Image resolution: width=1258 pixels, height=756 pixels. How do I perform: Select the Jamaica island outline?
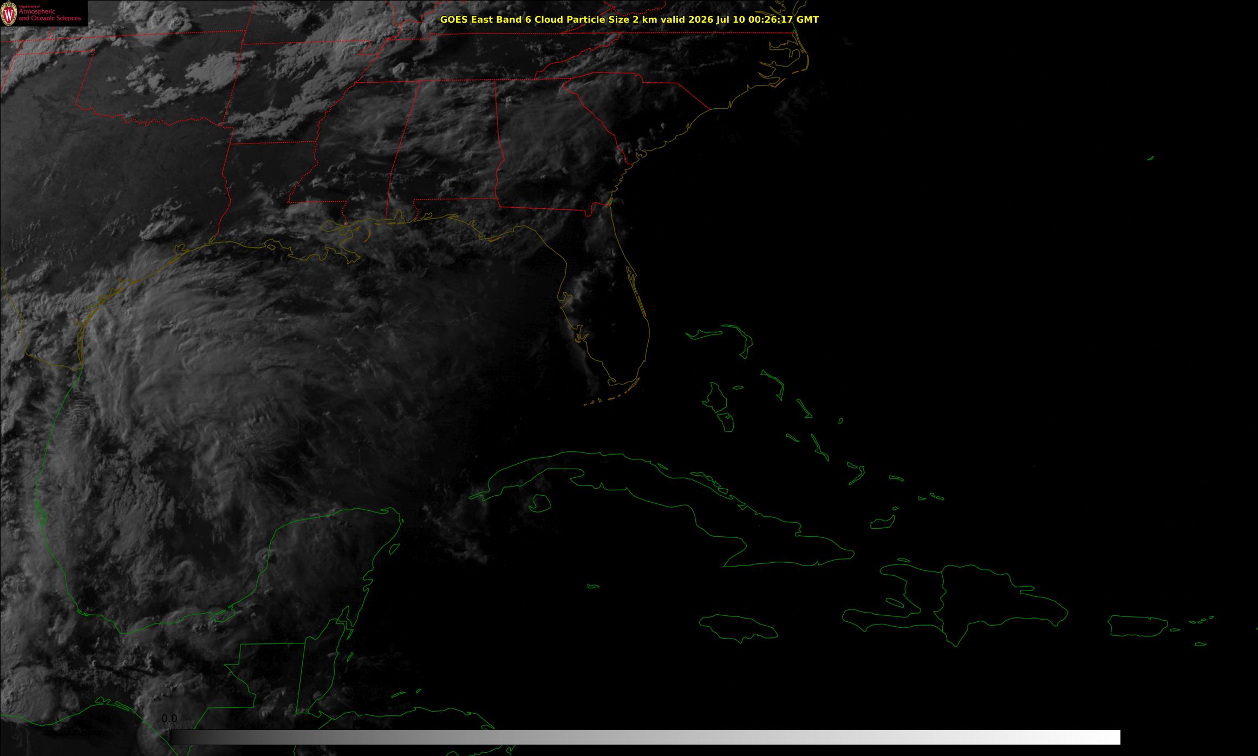[x=738, y=628]
